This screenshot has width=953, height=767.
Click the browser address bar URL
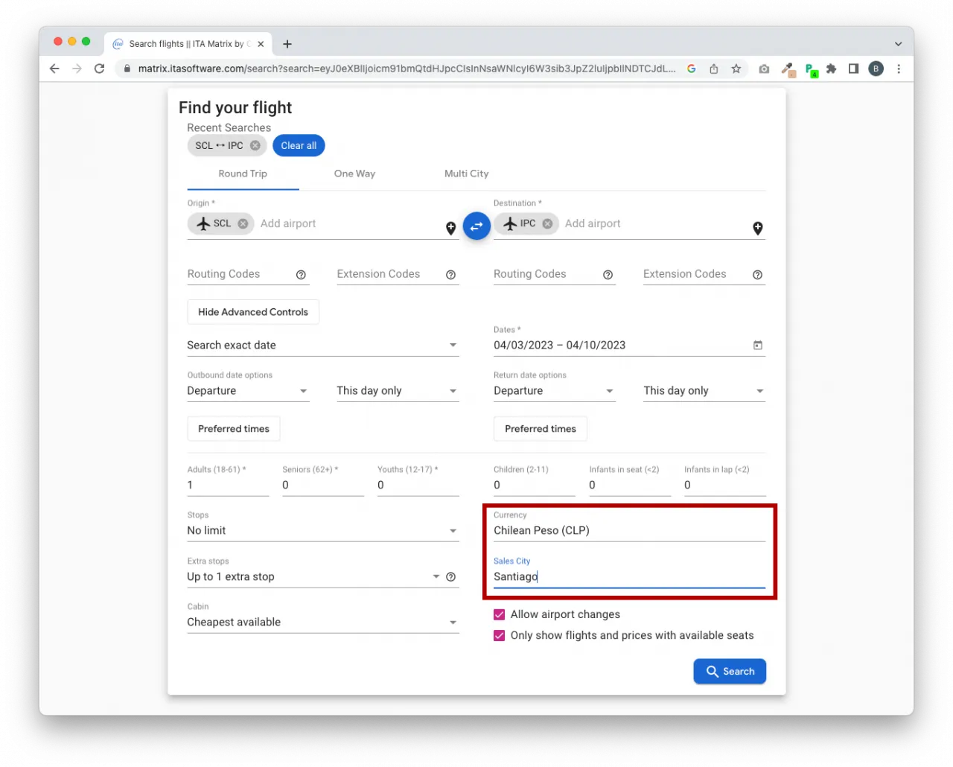coord(407,69)
